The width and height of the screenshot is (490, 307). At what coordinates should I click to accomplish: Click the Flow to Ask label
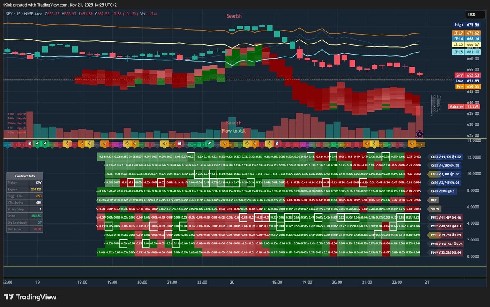(x=234, y=131)
